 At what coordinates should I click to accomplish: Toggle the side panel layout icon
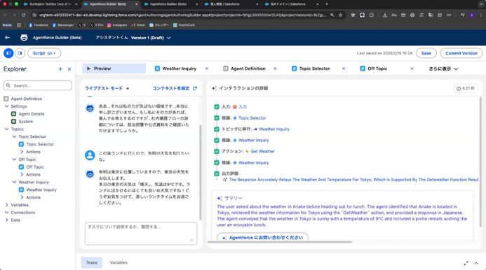[x=20, y=53]
